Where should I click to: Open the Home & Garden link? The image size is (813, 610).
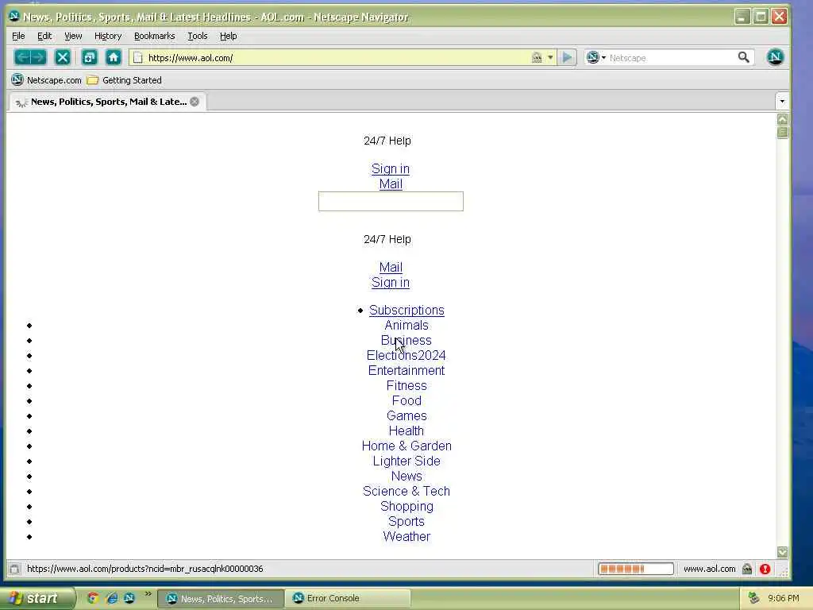click(x=406, y=446)
